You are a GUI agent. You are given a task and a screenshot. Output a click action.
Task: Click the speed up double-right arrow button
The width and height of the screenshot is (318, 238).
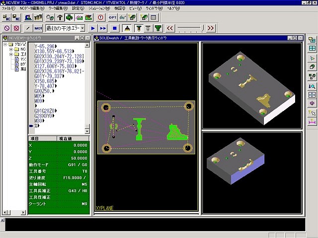[x=211, y=28]
